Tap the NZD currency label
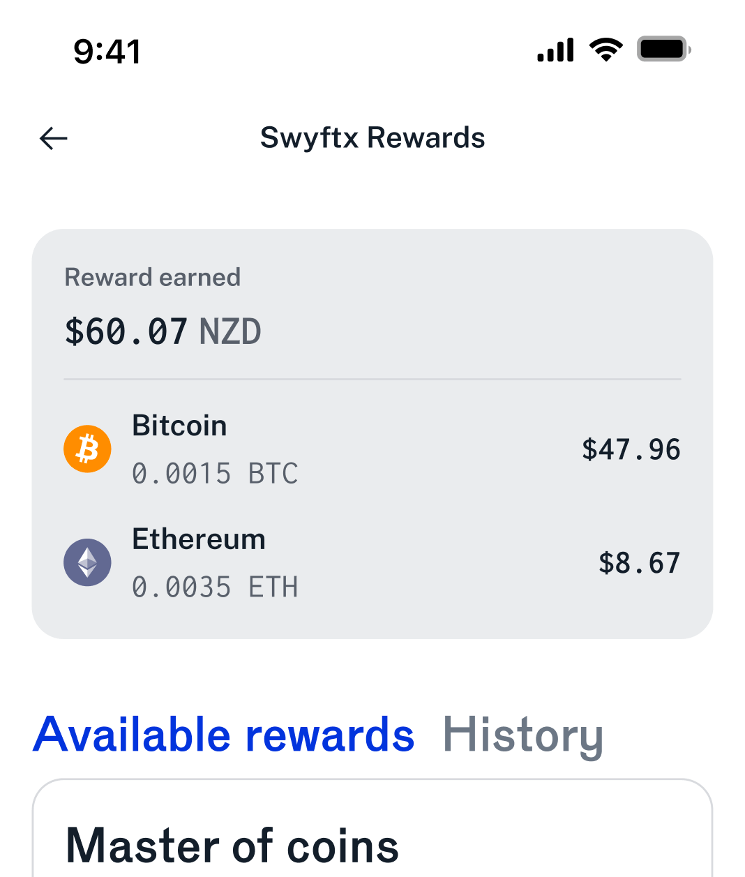The height and width of the screenshot is (877, 745). tap(230, 331)
